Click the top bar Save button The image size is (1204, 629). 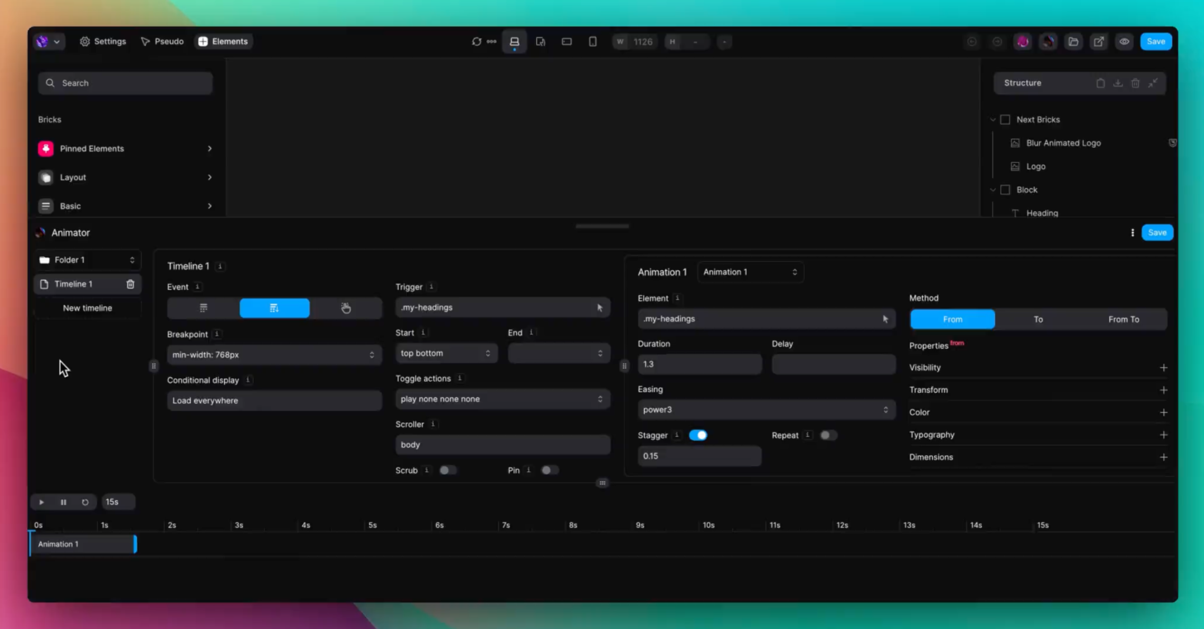[x=1156, y=42]
